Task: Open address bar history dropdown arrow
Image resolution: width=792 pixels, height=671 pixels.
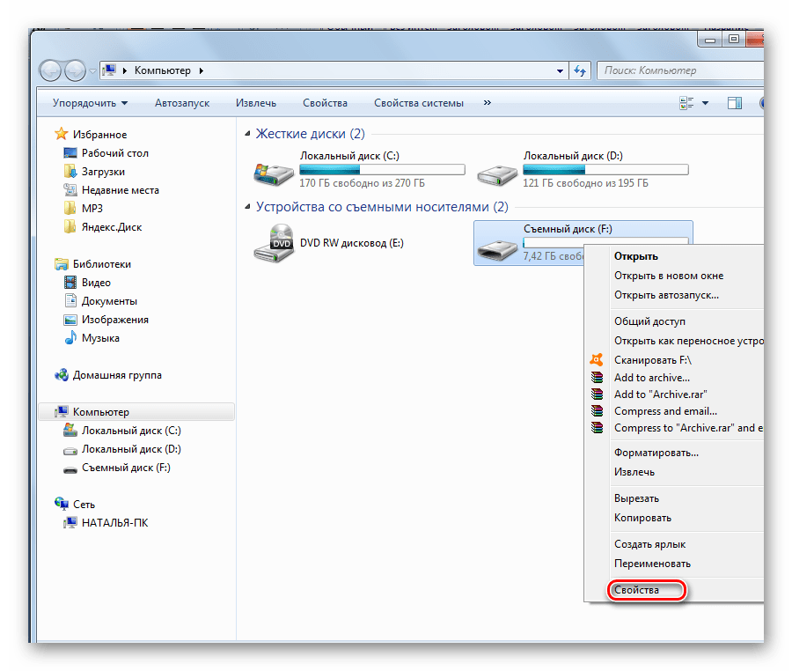Action: pyautogui.click(x=561, y=70)
